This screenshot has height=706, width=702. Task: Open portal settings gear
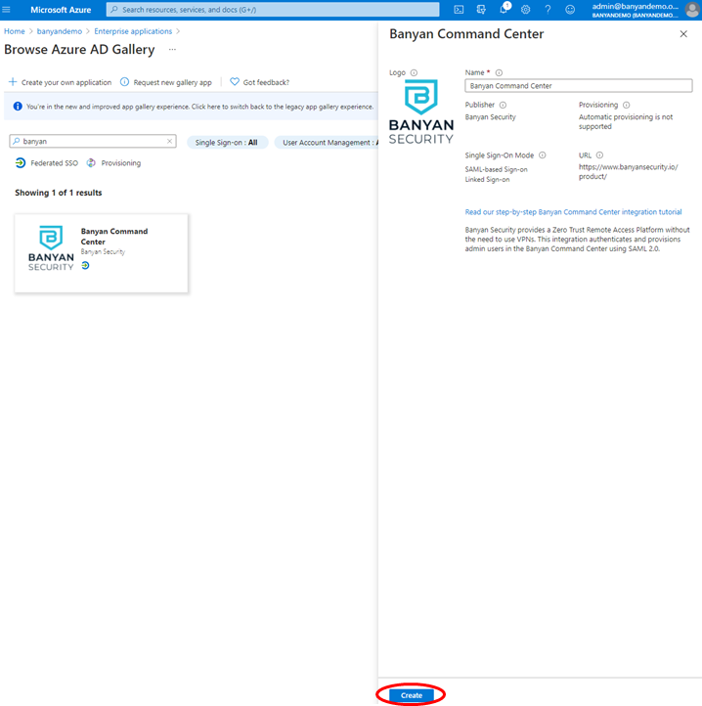tap(526, 10)
